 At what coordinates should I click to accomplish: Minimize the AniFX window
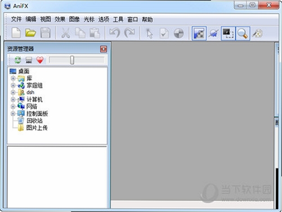240,5
